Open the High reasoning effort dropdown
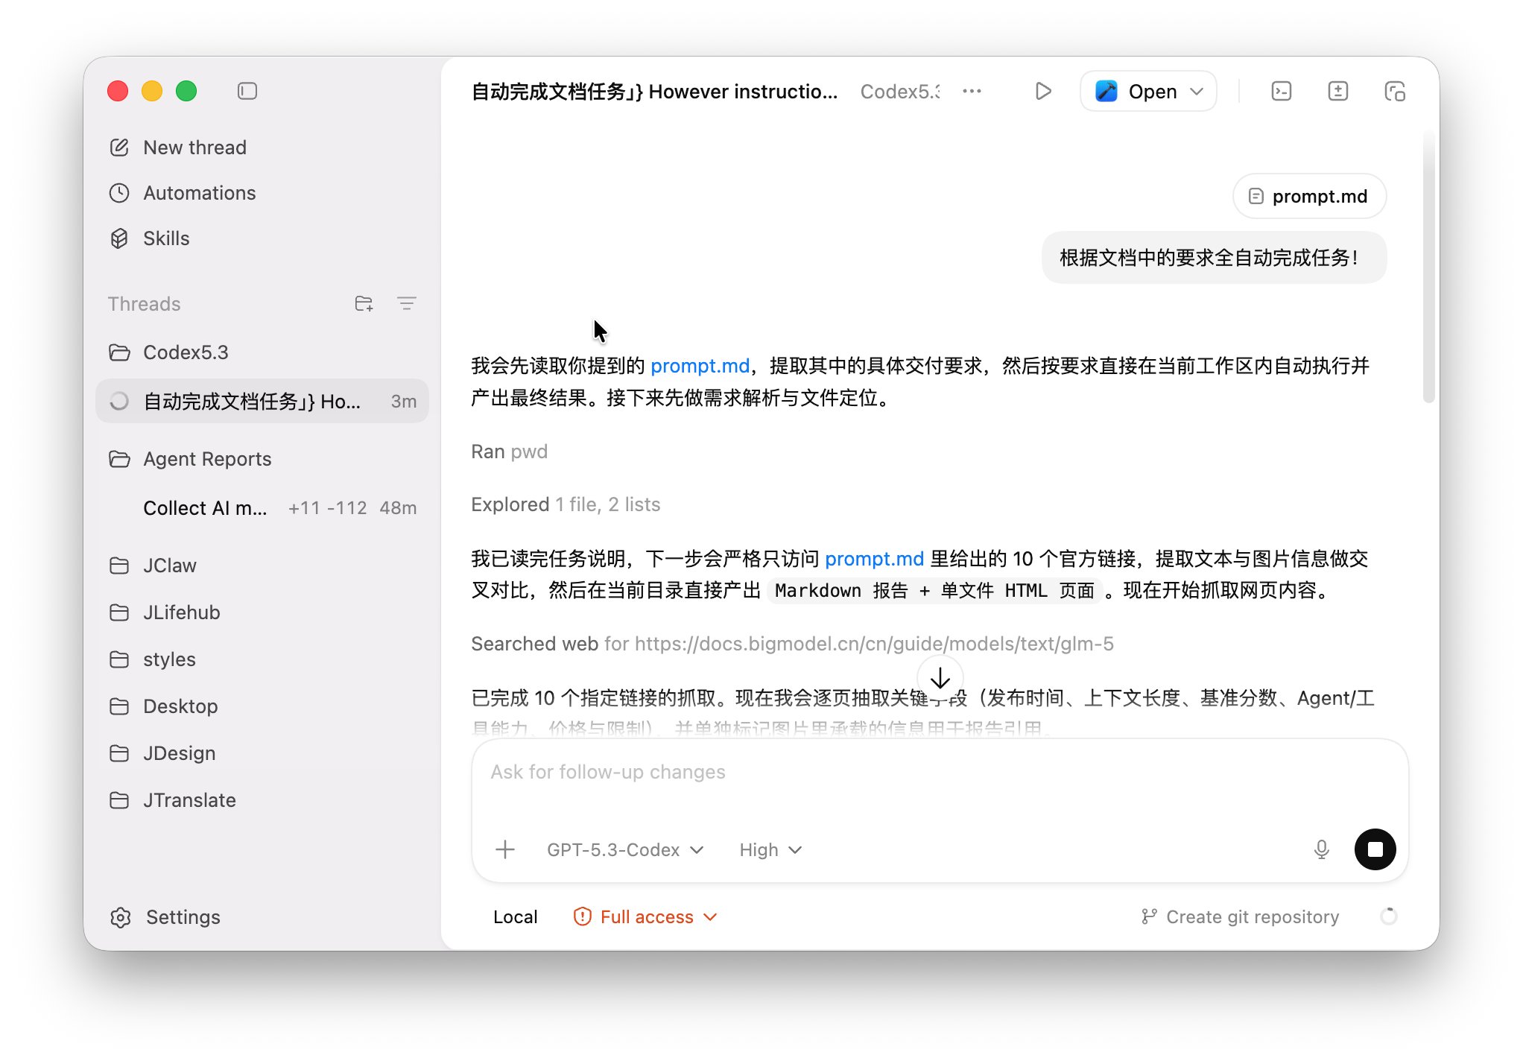Screen dimensions: 1523x1061 tap(770, 849)
